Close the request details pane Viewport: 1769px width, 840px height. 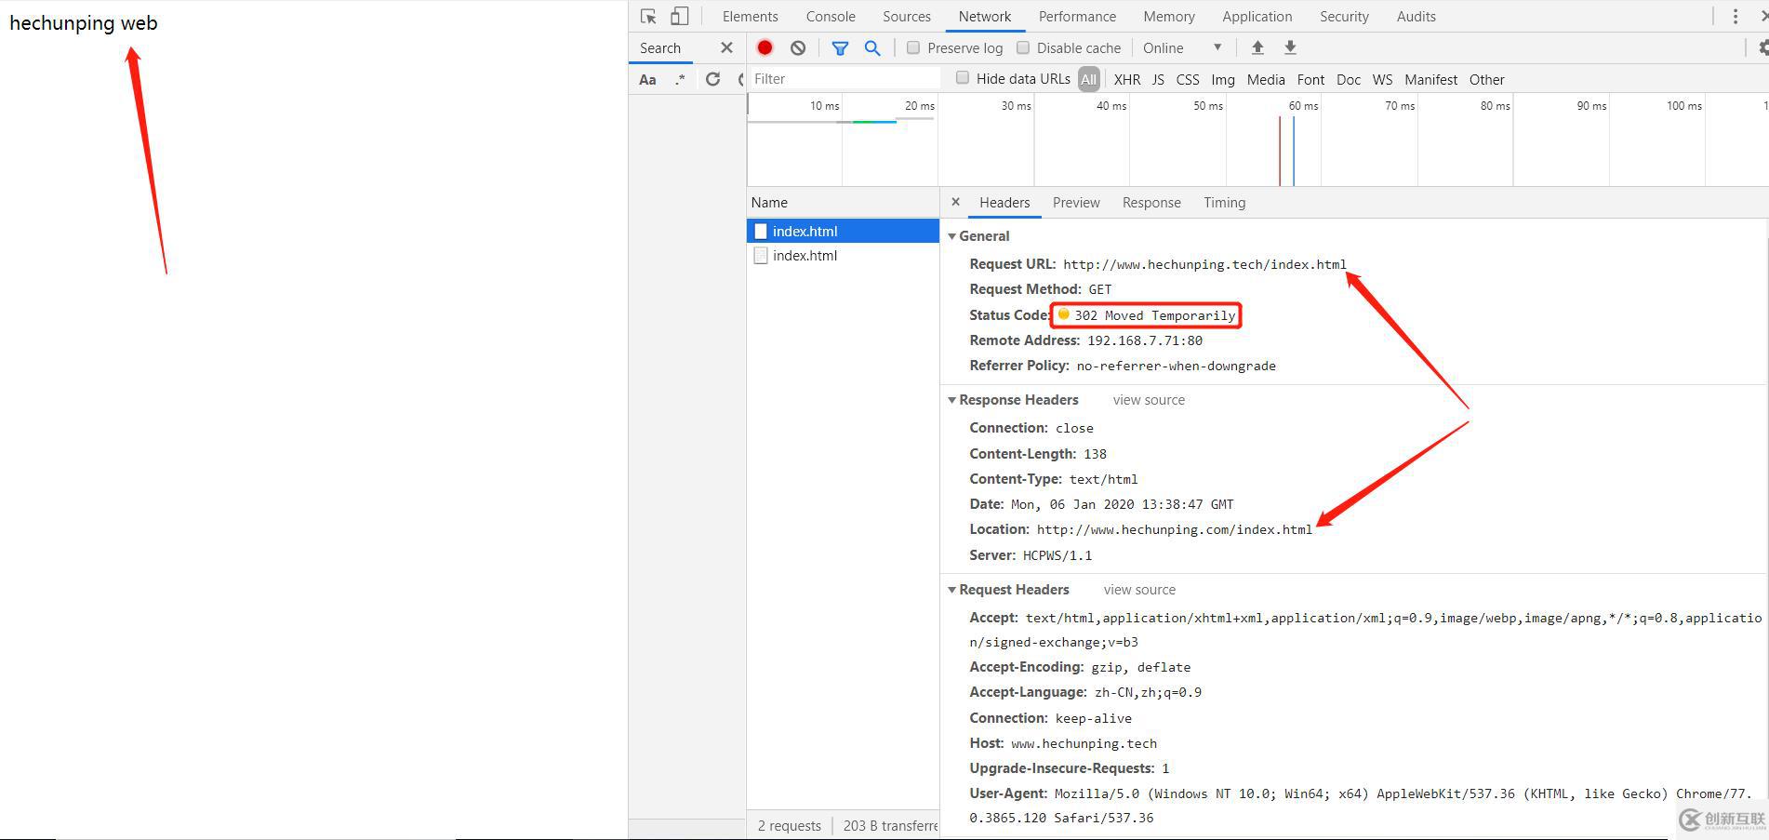click(x=955, y=202)
